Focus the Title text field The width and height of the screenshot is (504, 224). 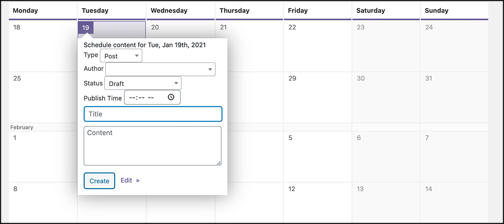pos(153,114)
